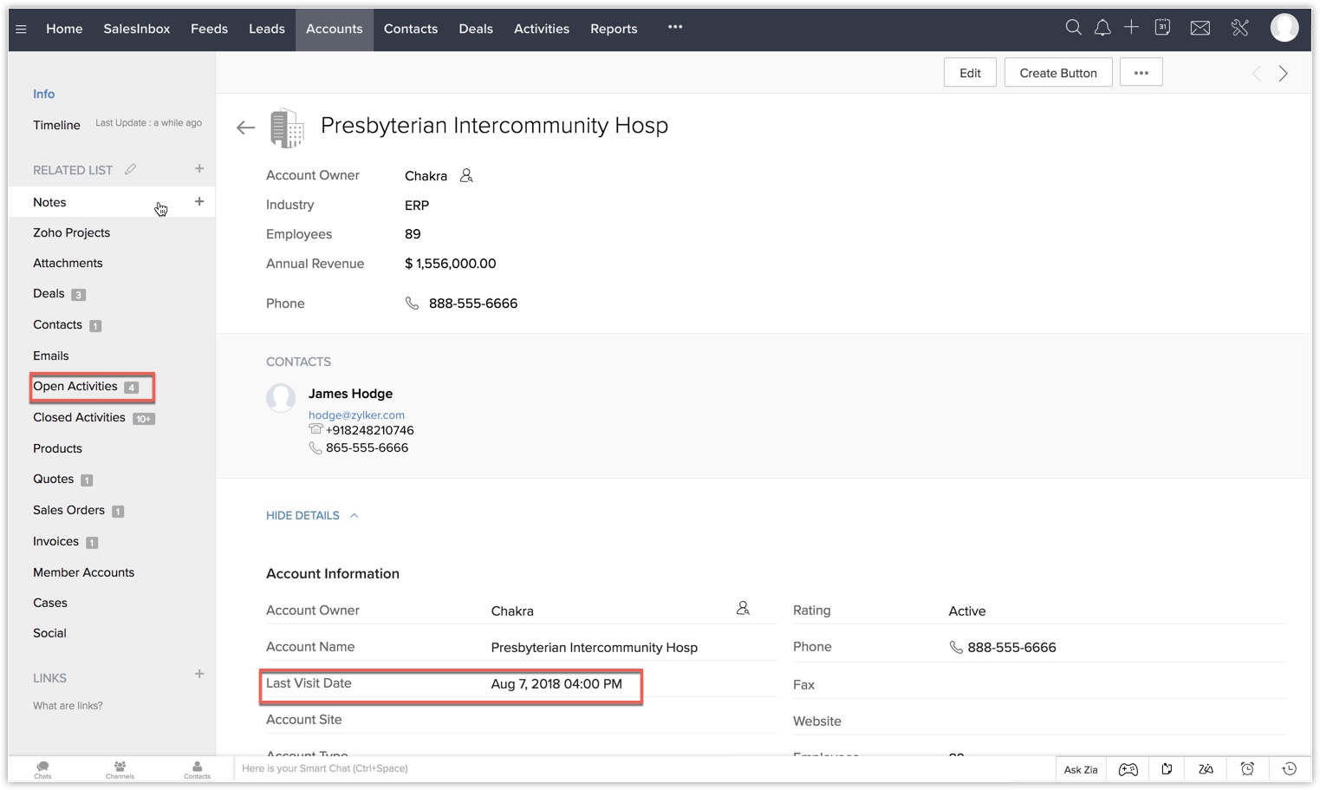1320x790 pixels.
Task: Select Info in the left sidebar
Action: pyautogui.click(x=44, y=94)
